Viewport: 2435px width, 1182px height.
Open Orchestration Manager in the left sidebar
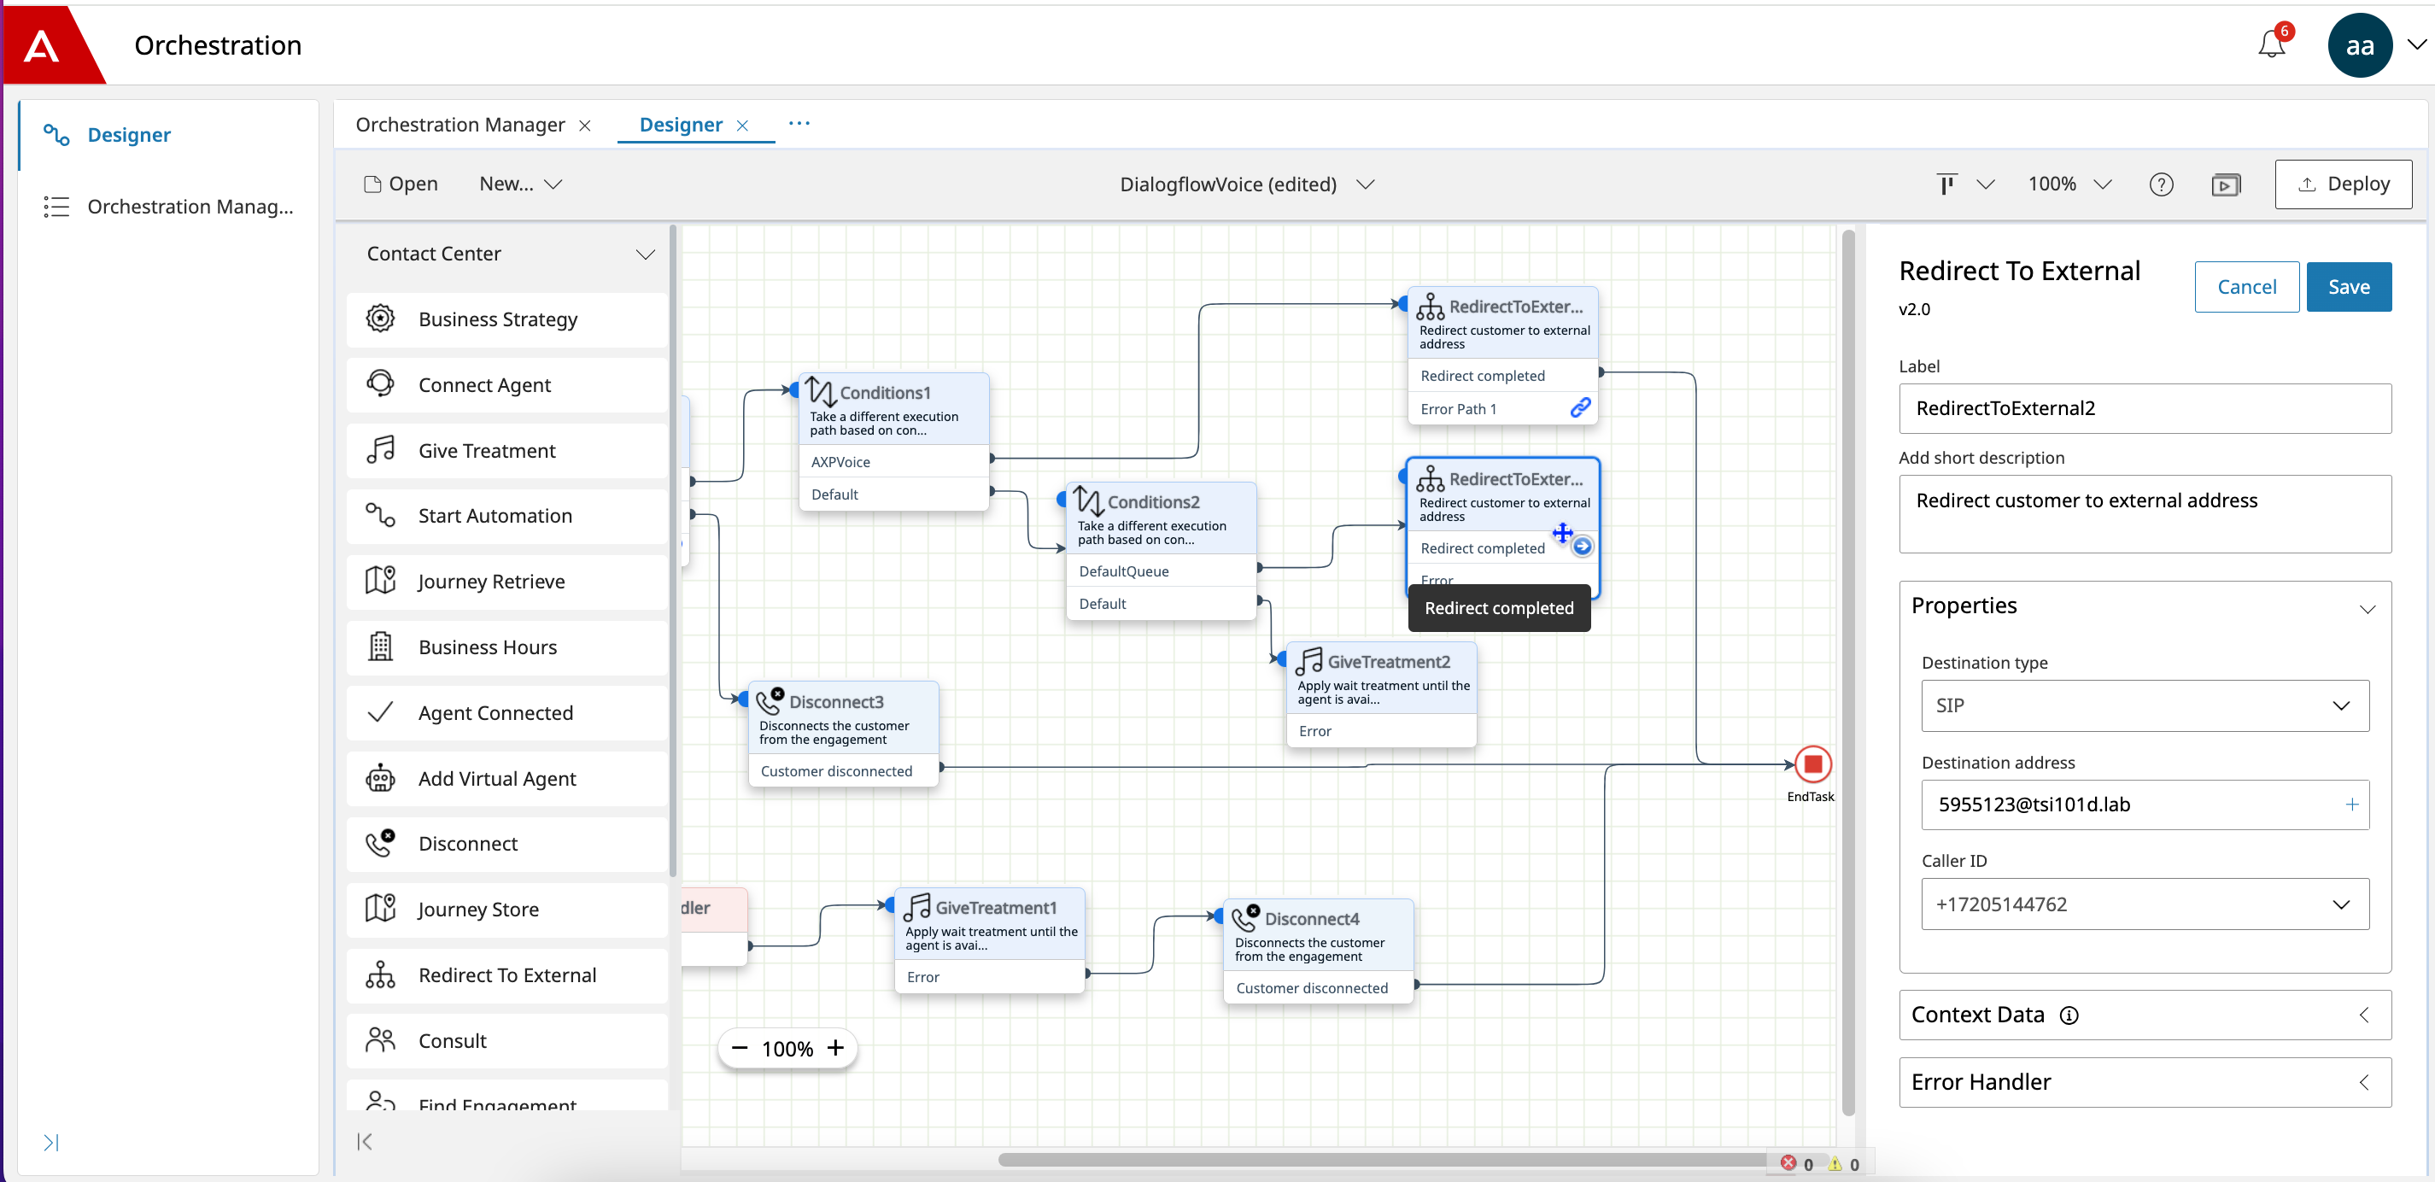[190, 207]
